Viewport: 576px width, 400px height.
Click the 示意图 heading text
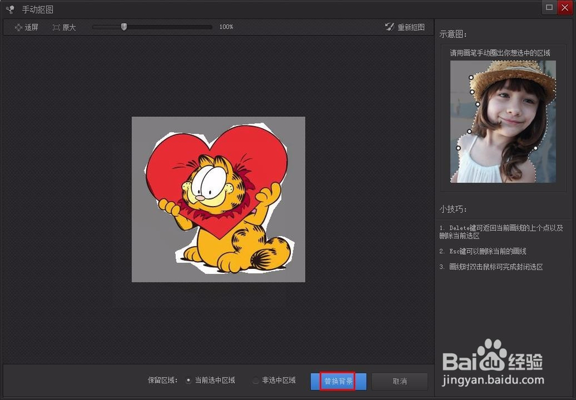[x=453, y=34]
